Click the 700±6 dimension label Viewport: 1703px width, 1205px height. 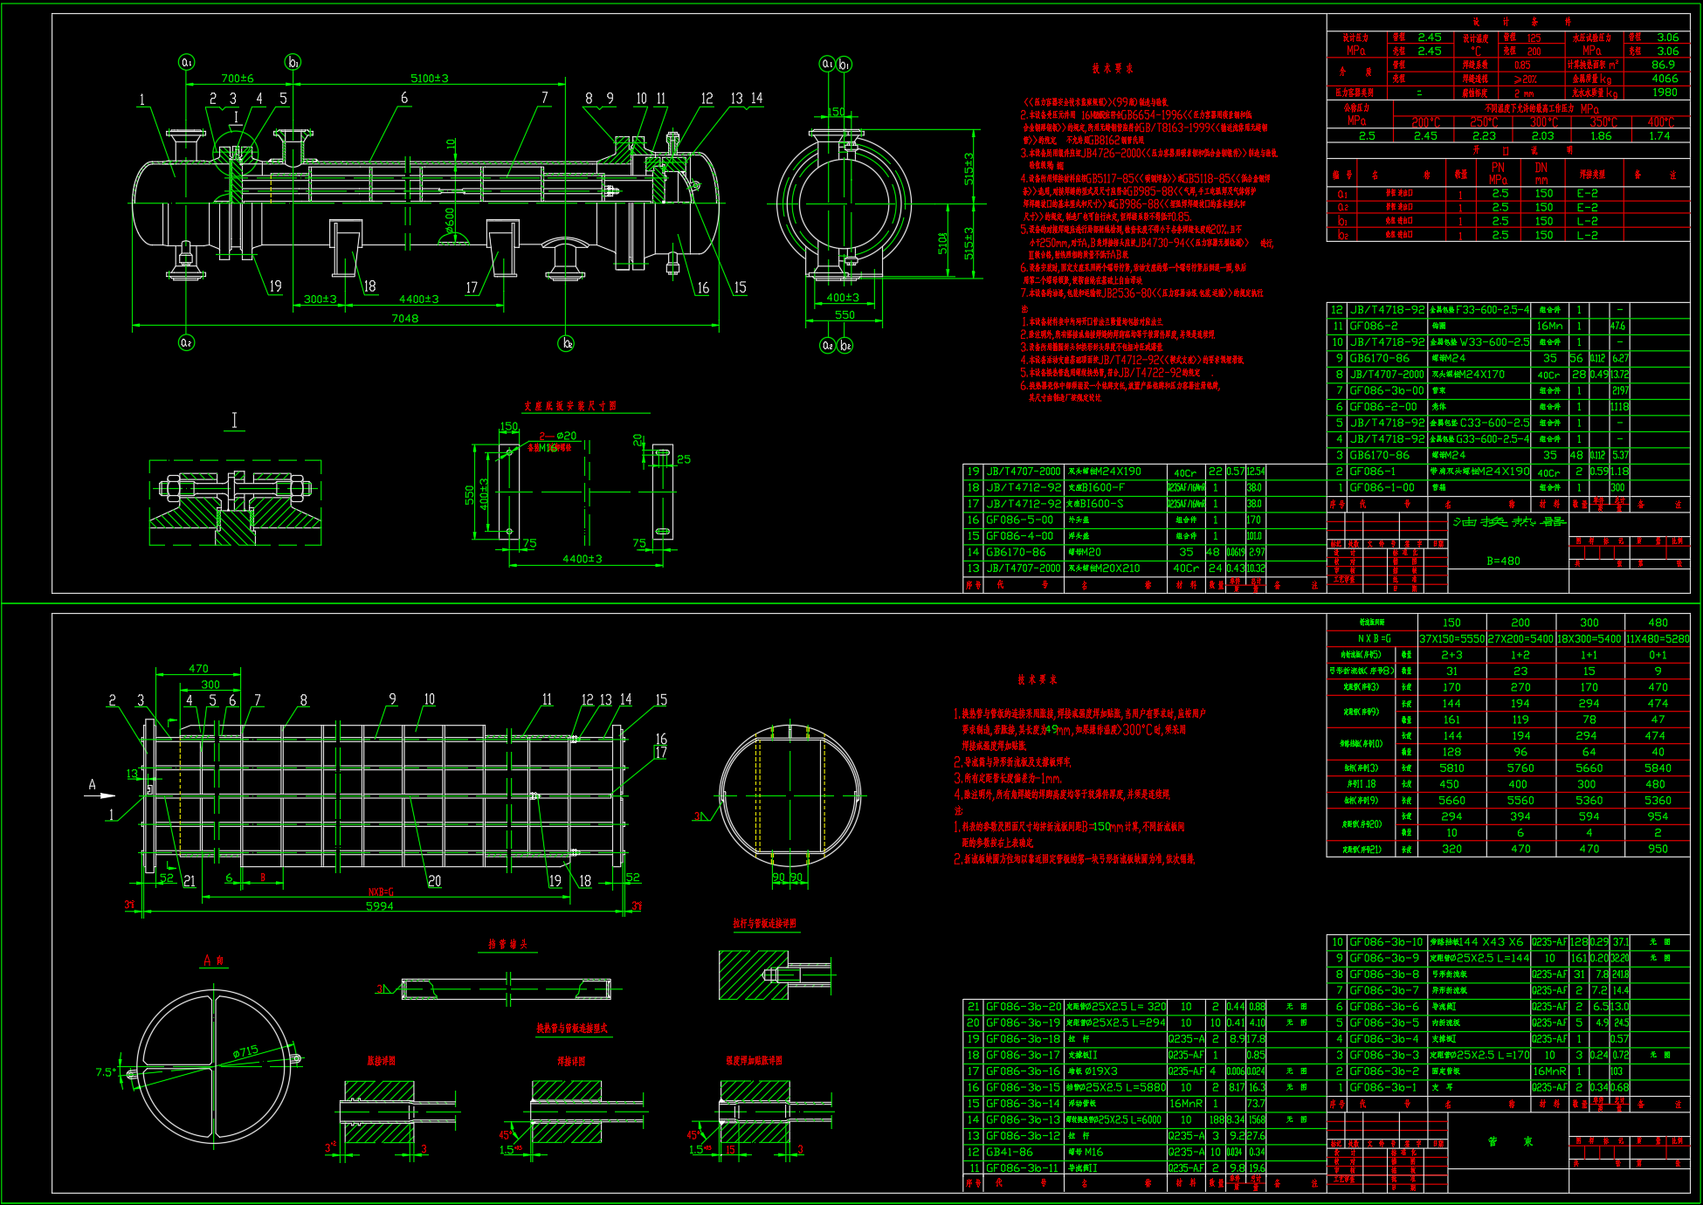[237, 79]
